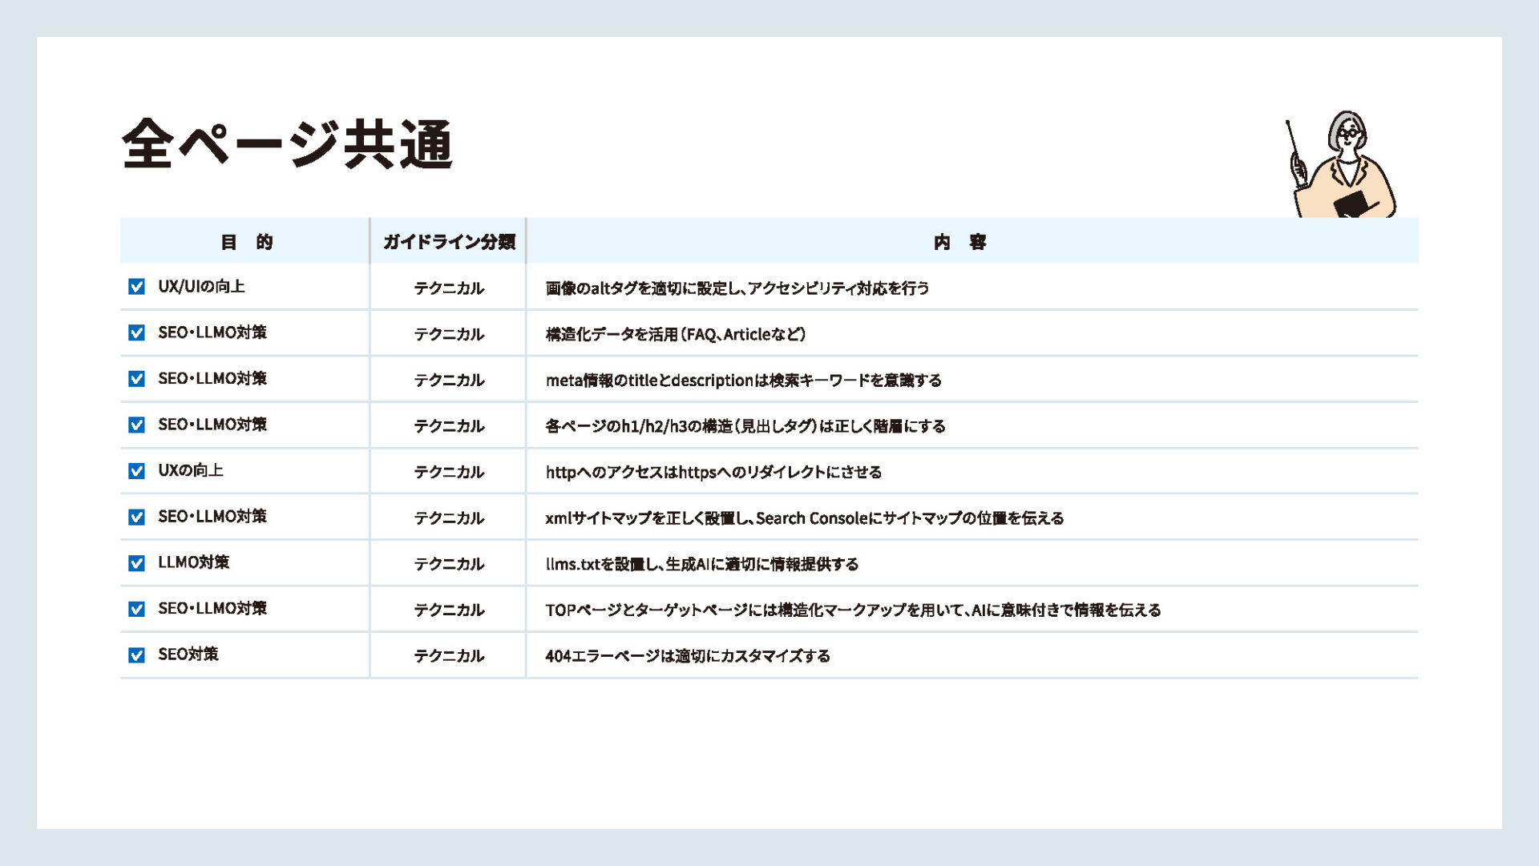Toggle checkbox for TOPページ structured markup row
This screenshot has height=866, width=1539.
click(136, 609)
